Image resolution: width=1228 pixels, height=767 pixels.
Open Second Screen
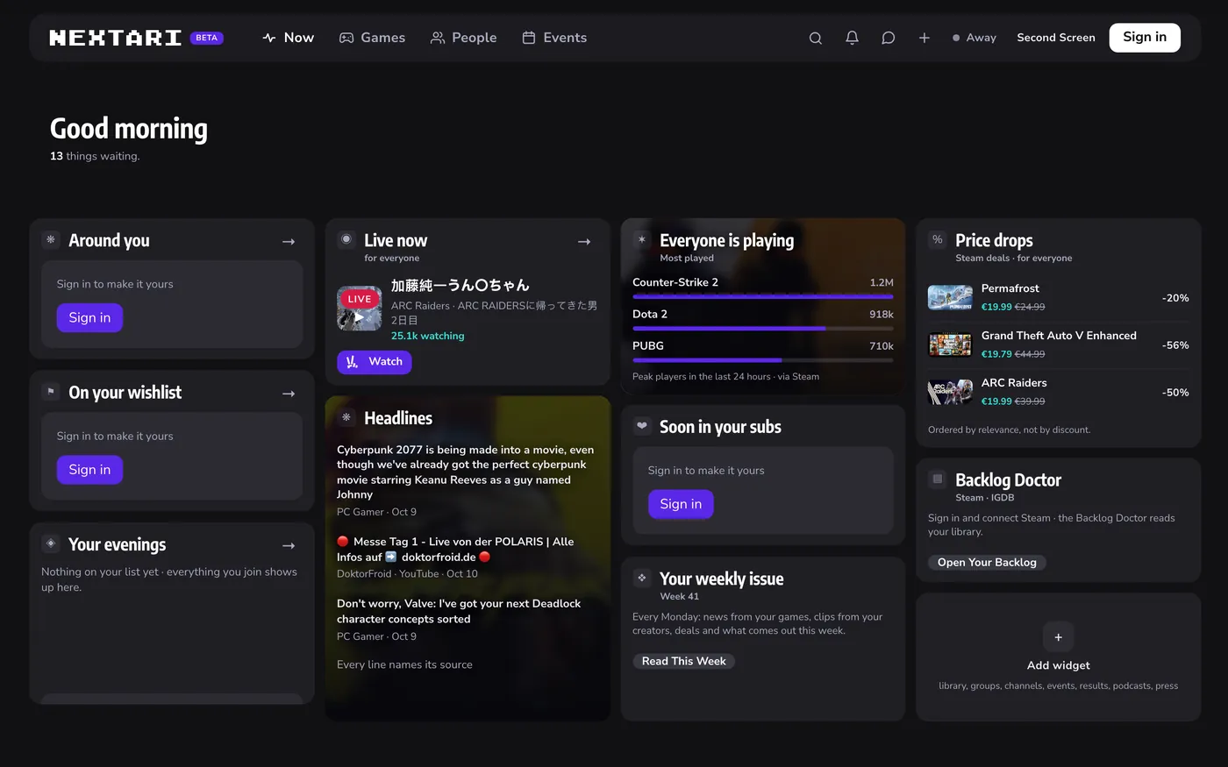(1056, 38)
